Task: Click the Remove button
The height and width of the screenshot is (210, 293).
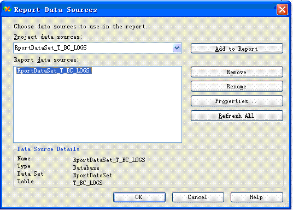Action: [237, 72]
